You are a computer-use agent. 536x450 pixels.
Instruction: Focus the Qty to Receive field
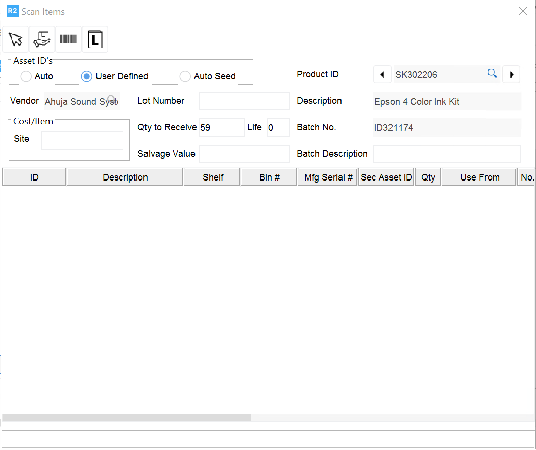[222, 128]
